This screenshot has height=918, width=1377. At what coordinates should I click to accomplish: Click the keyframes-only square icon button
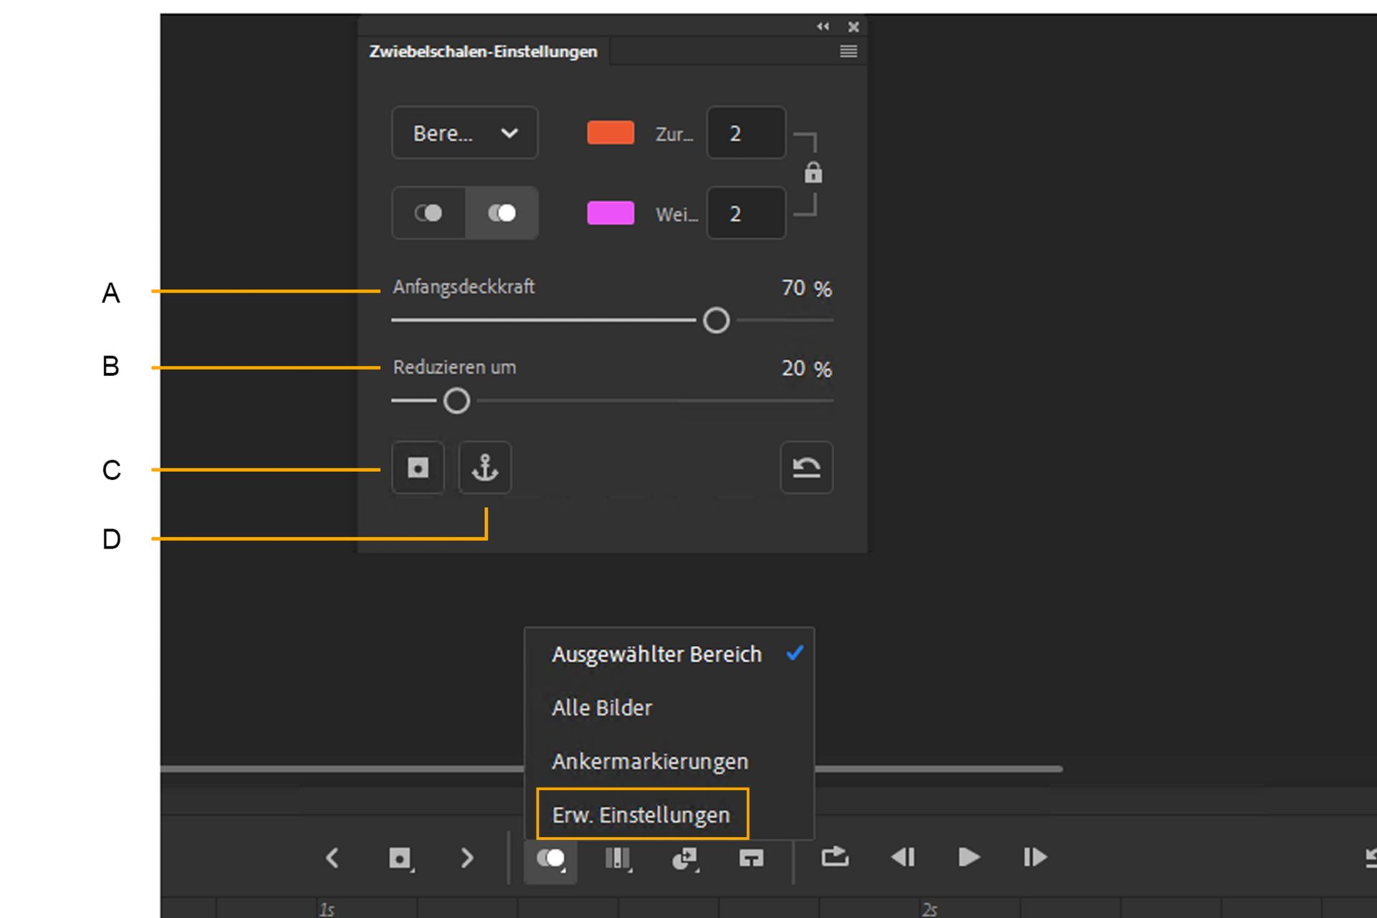click(418, 468)
